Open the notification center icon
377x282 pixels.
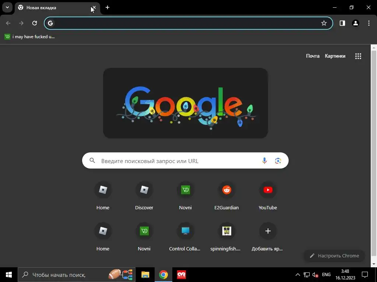coord(365,275)
